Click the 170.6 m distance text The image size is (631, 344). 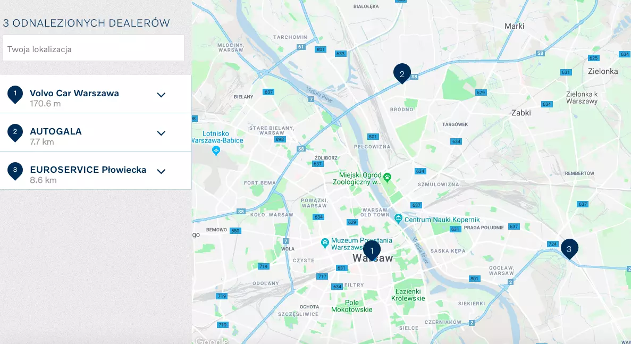(x=46, y=103)
